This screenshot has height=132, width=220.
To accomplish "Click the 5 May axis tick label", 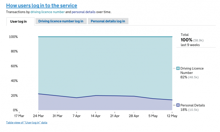I will coord(153,116).
